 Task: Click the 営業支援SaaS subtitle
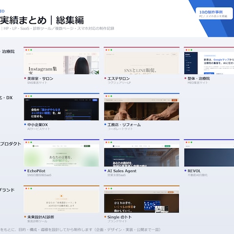point(117,175)
